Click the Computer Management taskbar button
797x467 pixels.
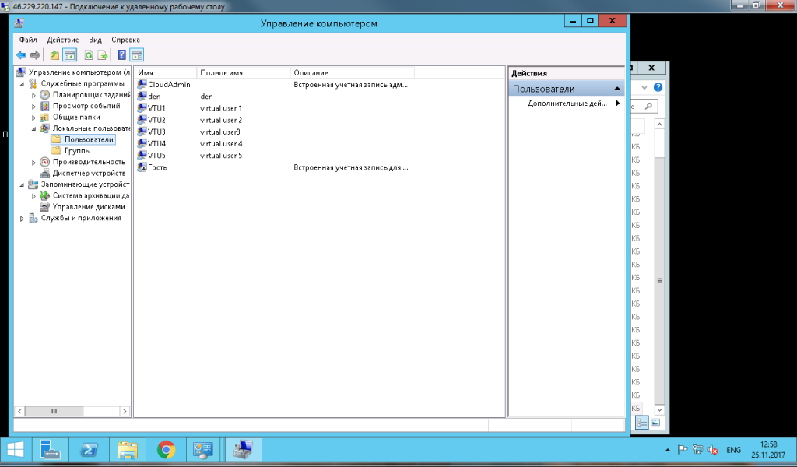(x=243, y=450)
